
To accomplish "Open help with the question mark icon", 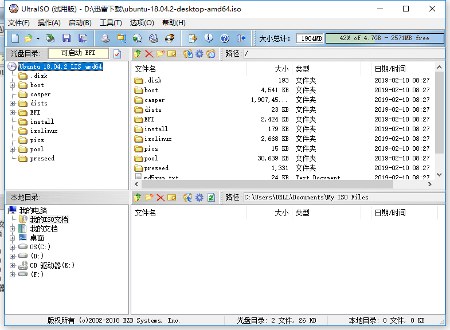I will coord(225,38).
